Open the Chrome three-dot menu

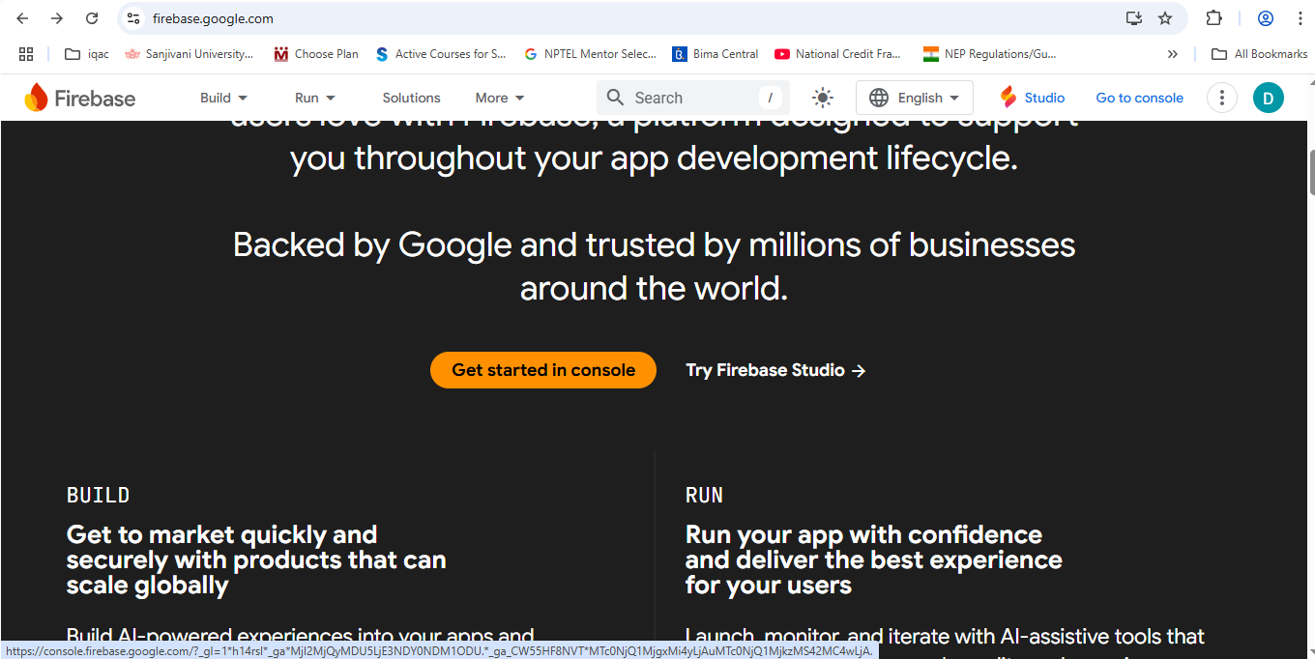click(1300, 18)
